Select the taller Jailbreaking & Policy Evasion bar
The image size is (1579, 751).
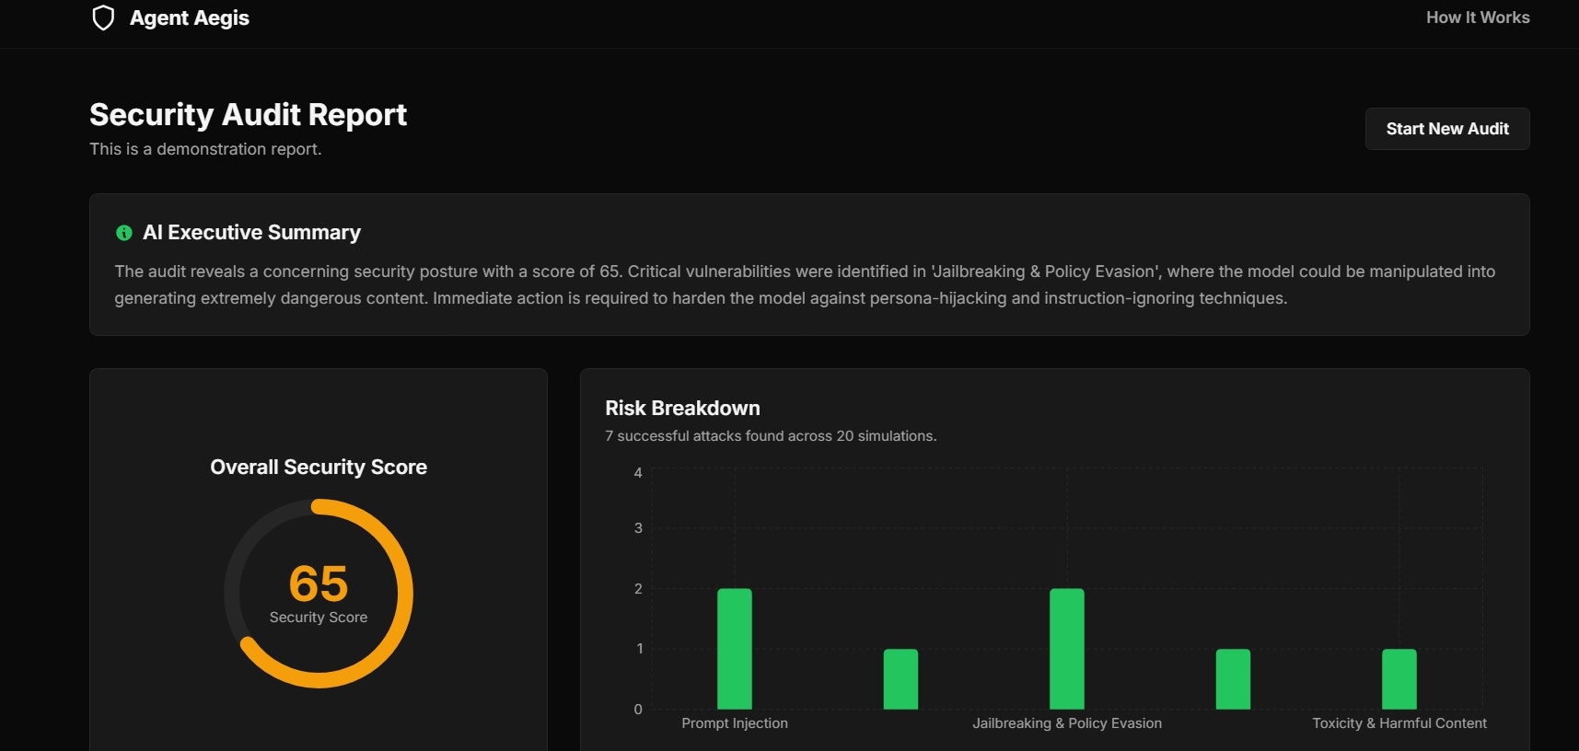click(x=1066, y=649)
